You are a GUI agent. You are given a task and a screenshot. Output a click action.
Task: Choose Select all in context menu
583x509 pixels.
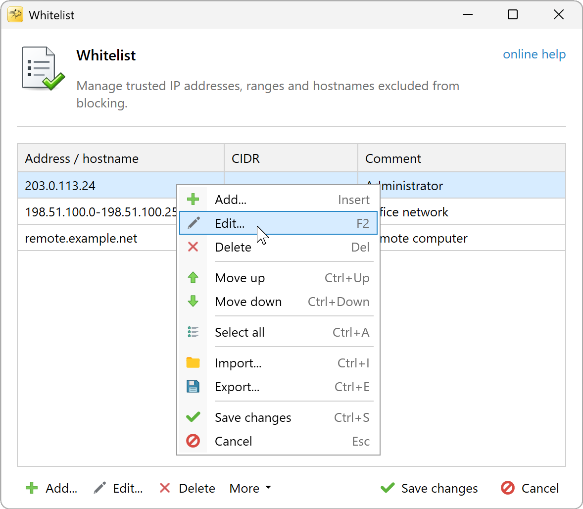[278, 332]
